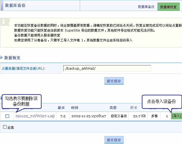Select the green 数据库恢复 tab
Image resolution: width=182 pixels, height=144 pixels.
click(168, 7)
